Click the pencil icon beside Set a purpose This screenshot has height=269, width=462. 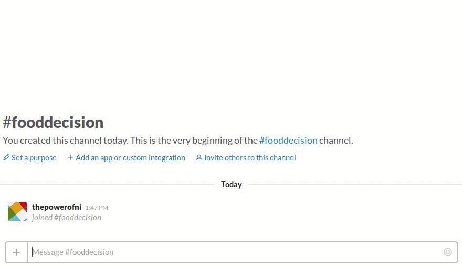pyautogui.click(x=6, y=157)
